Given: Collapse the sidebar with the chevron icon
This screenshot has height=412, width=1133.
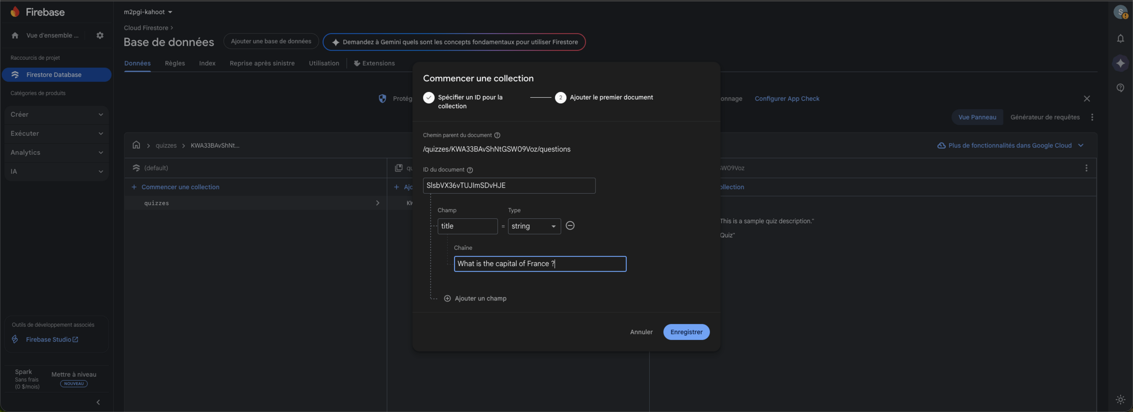Looking at the screenshot, I should point(98,402).
